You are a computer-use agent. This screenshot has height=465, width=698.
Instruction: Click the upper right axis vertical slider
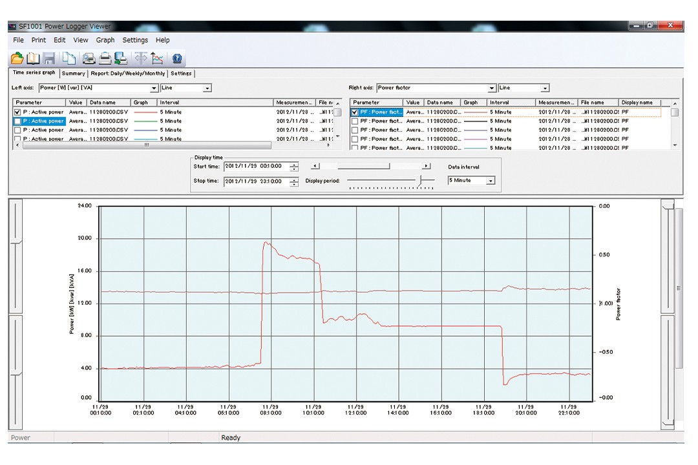tap(668, 256)
